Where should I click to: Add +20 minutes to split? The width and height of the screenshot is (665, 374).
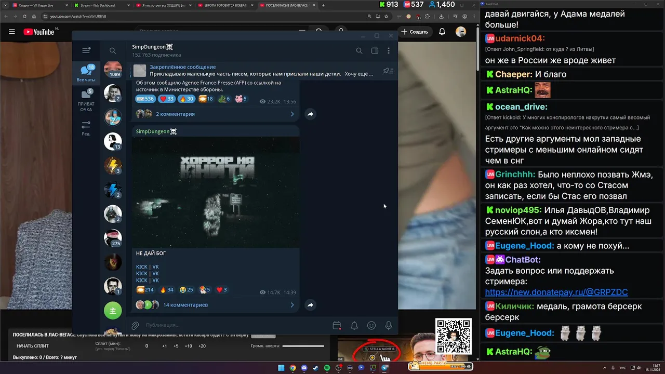(x=202, y=346)
